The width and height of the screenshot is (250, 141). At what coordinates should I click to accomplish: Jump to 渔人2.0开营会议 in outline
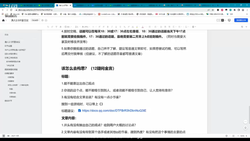tap(12, 42)
